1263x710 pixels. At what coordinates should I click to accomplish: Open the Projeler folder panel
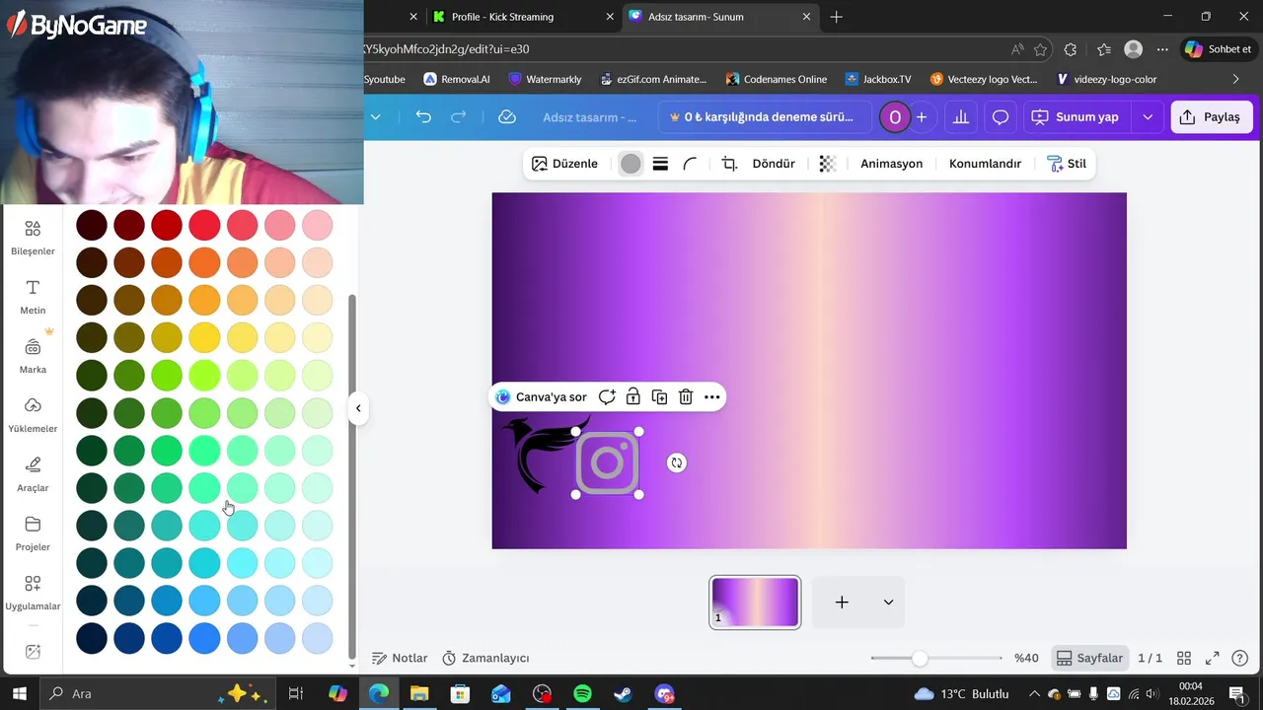pyautogui.click(x=33, y=533)
